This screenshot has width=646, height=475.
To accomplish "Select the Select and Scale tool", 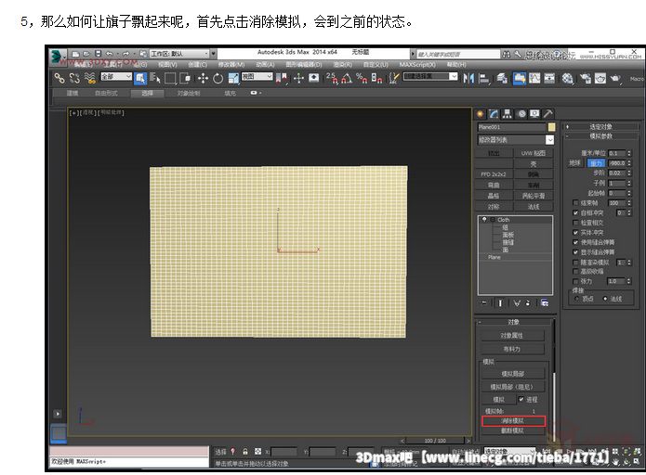I will click(233, 78).
